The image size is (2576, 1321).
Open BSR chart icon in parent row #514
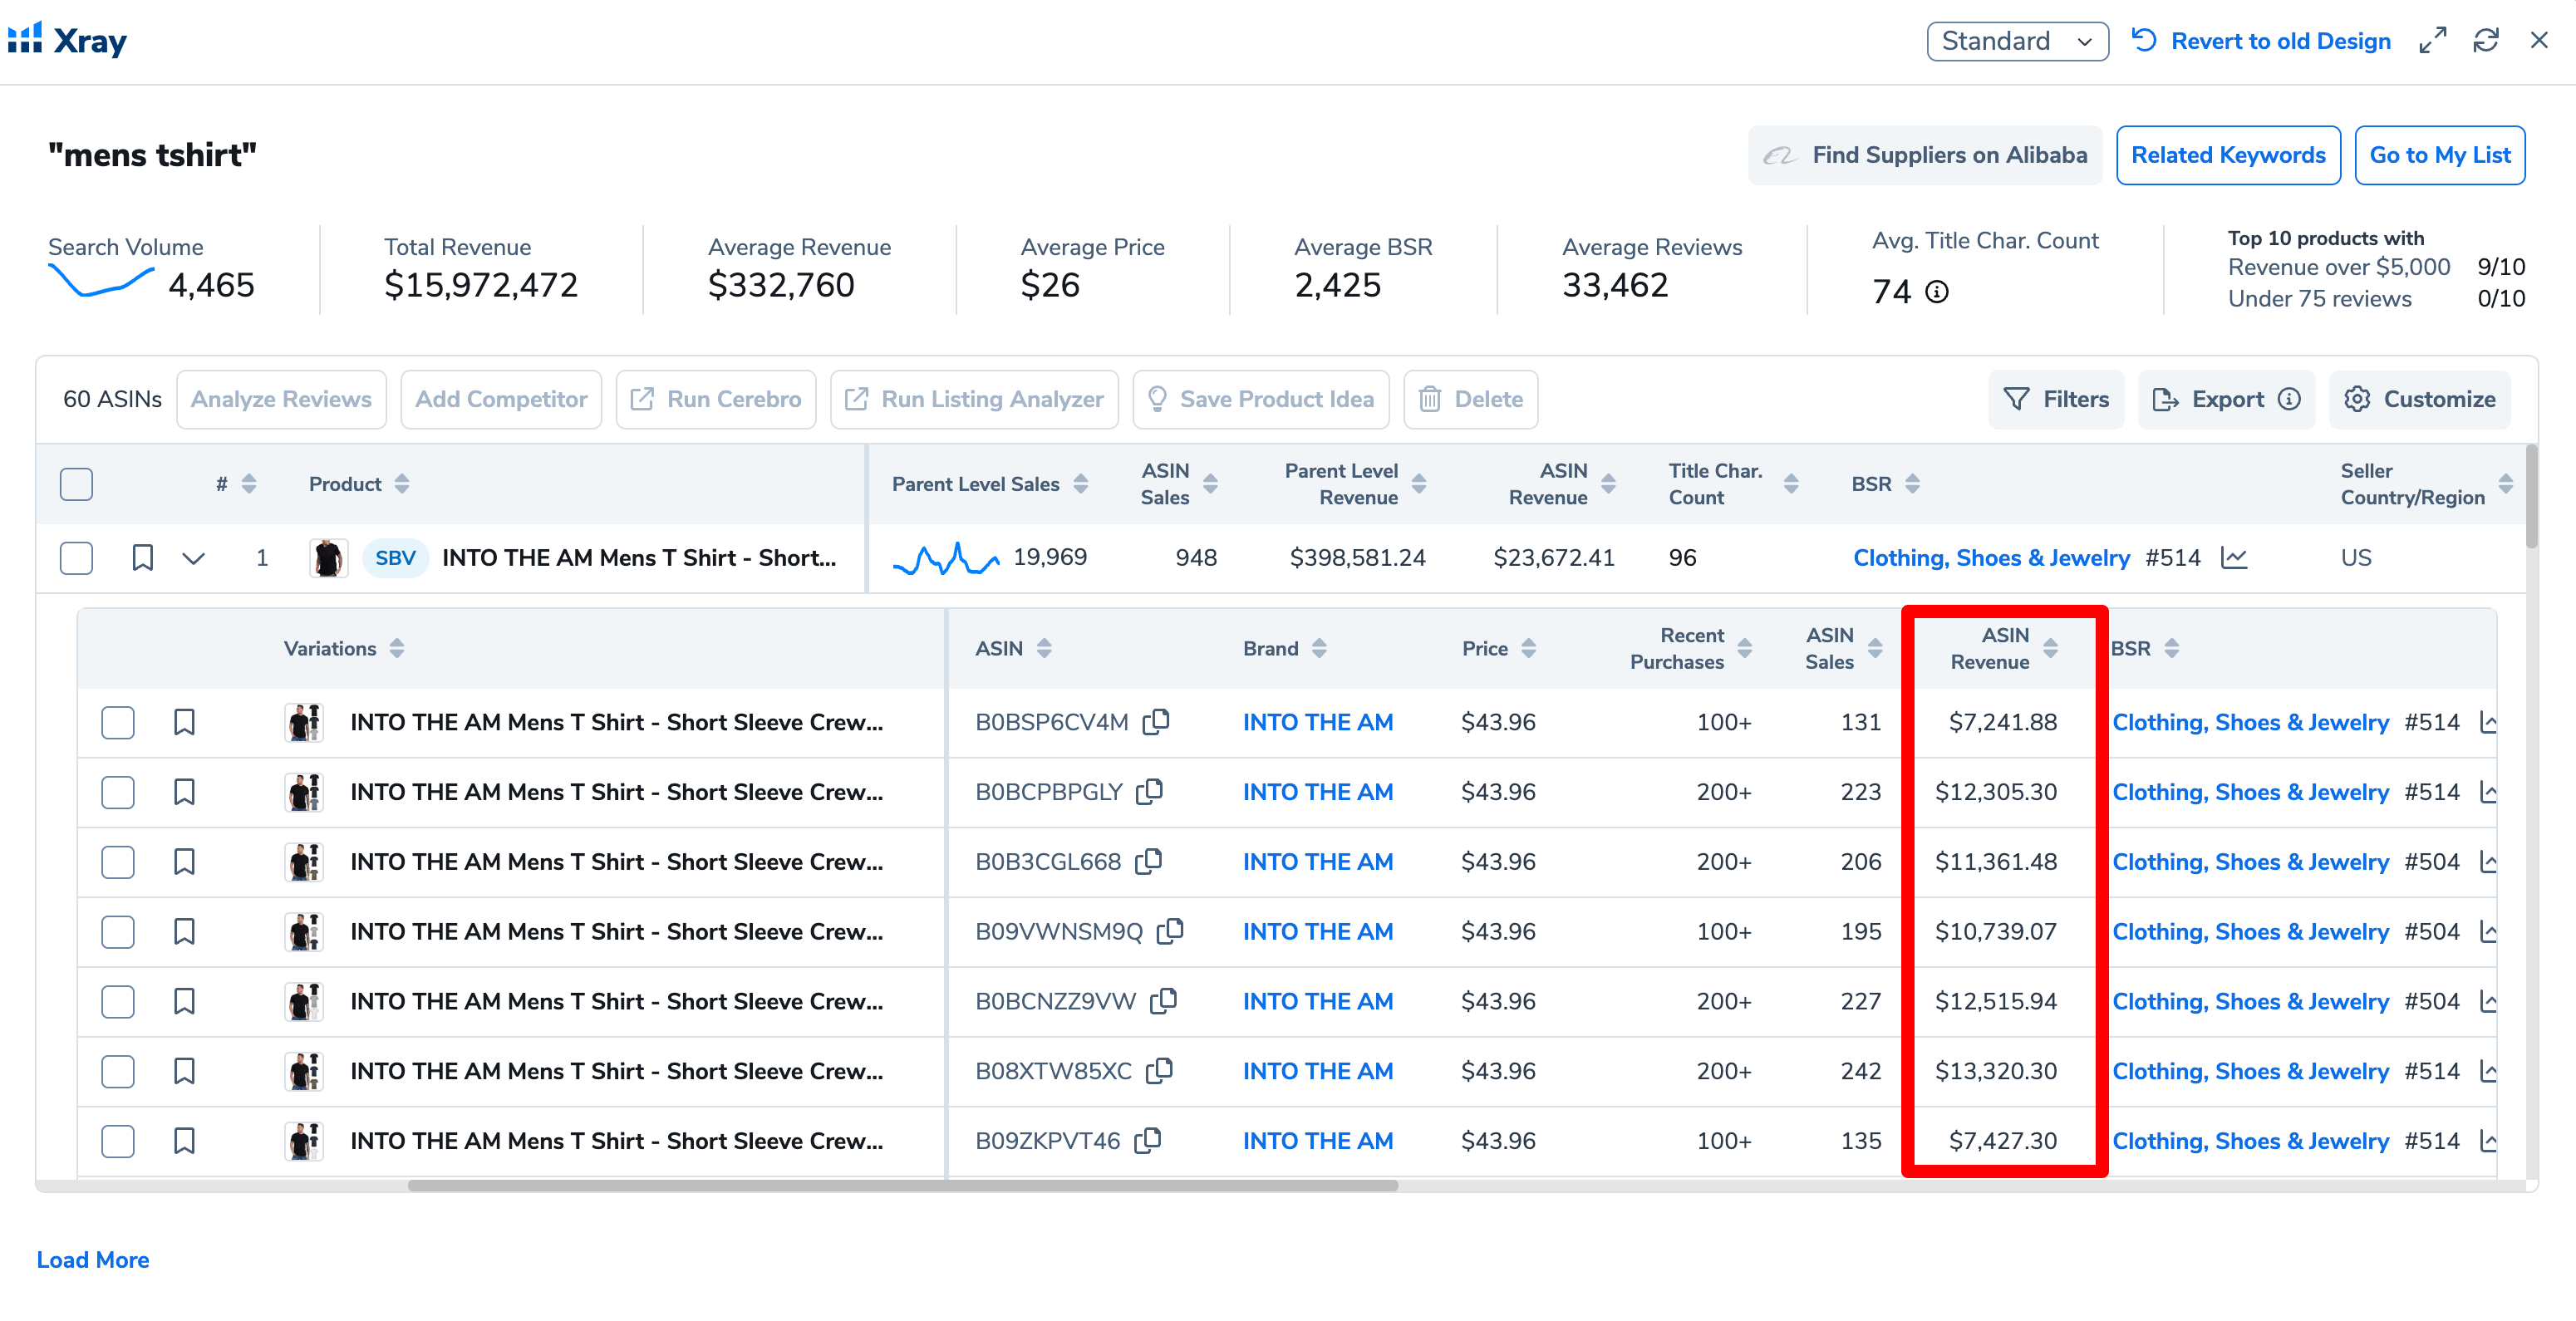click(2234, 558)
